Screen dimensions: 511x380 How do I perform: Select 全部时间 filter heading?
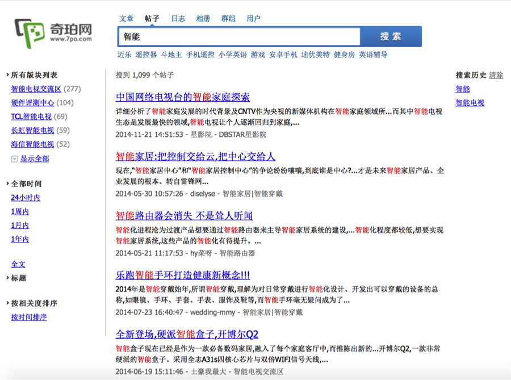coord(26,184)
